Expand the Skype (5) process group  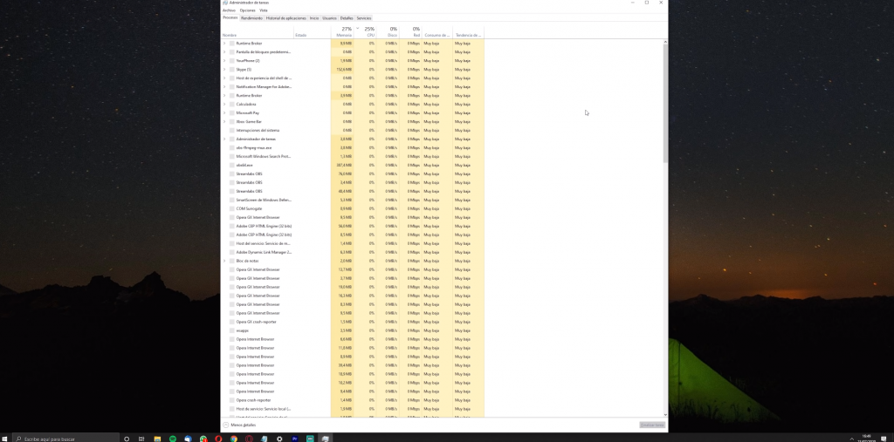pyautogui.click(x=224, y=69)
